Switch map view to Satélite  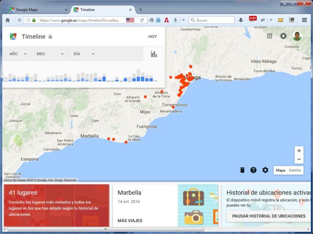click(295, 170)
